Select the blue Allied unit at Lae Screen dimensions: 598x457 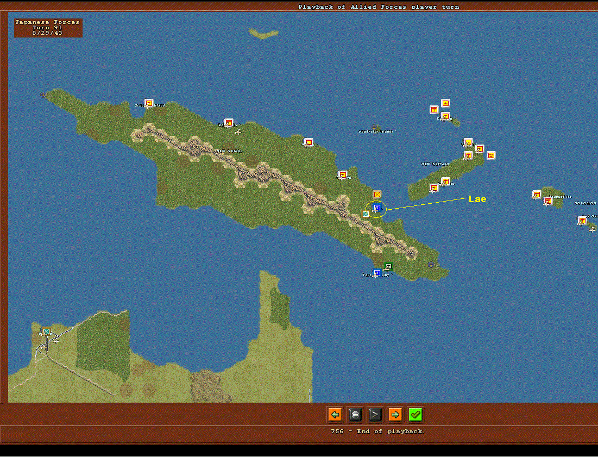click(x=376, y=208)
